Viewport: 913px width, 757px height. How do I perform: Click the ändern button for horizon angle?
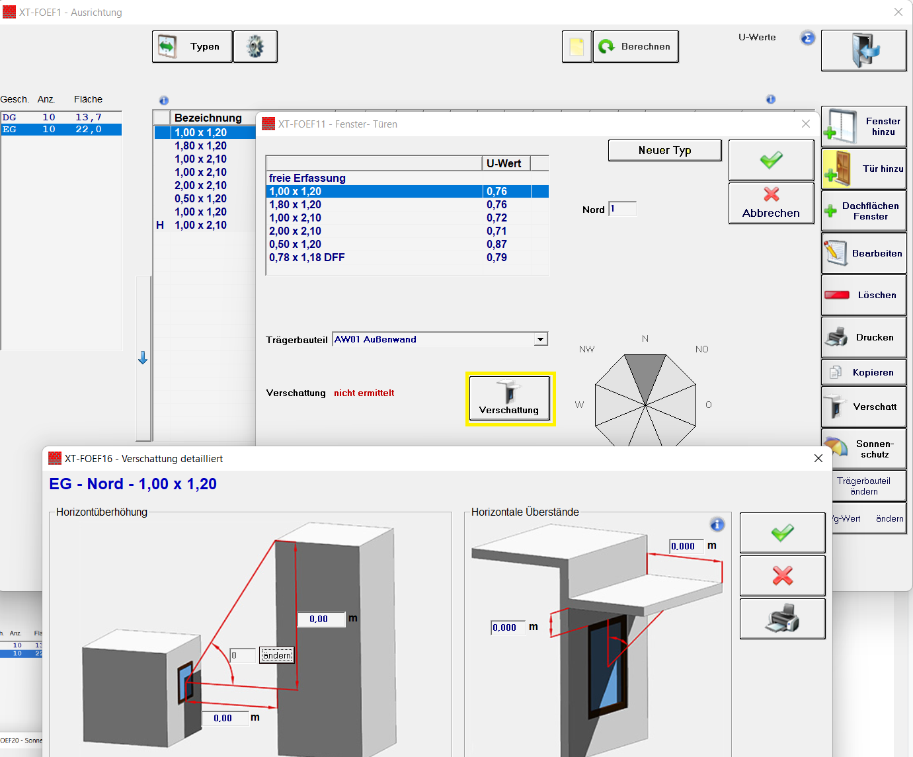point(276,655)
